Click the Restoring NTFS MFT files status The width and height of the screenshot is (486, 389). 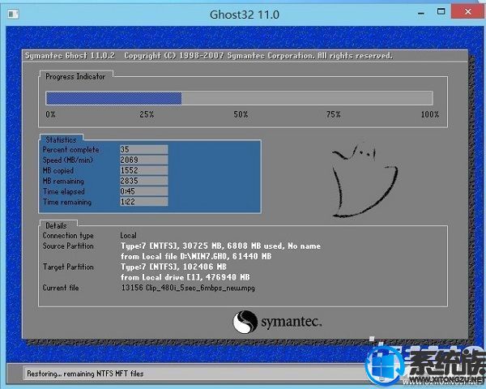pyautogui.click(x=85, y=374)
